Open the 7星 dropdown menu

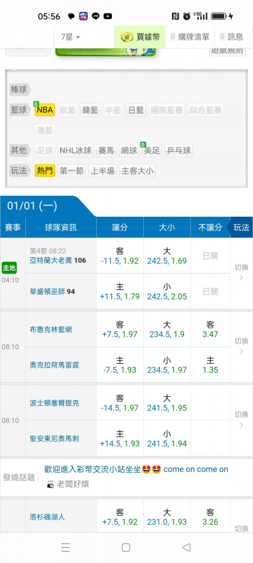(70, 37)
